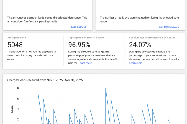Viewport: 187px width, 124px height.
Task: Click Absolute top impression rate on Search heading
Action: coord(152,38)
